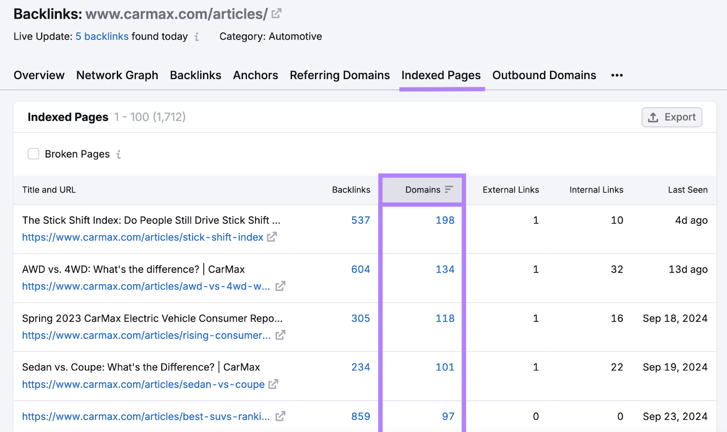Click the 198 domains count link
The height and width of the screenshot is (432, 727).
pos(444,220)
